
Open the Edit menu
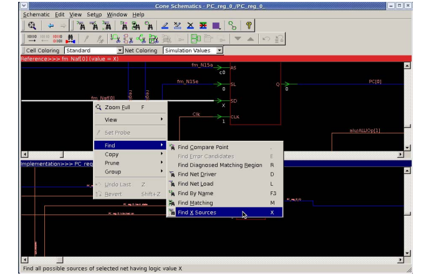point(59,14)
